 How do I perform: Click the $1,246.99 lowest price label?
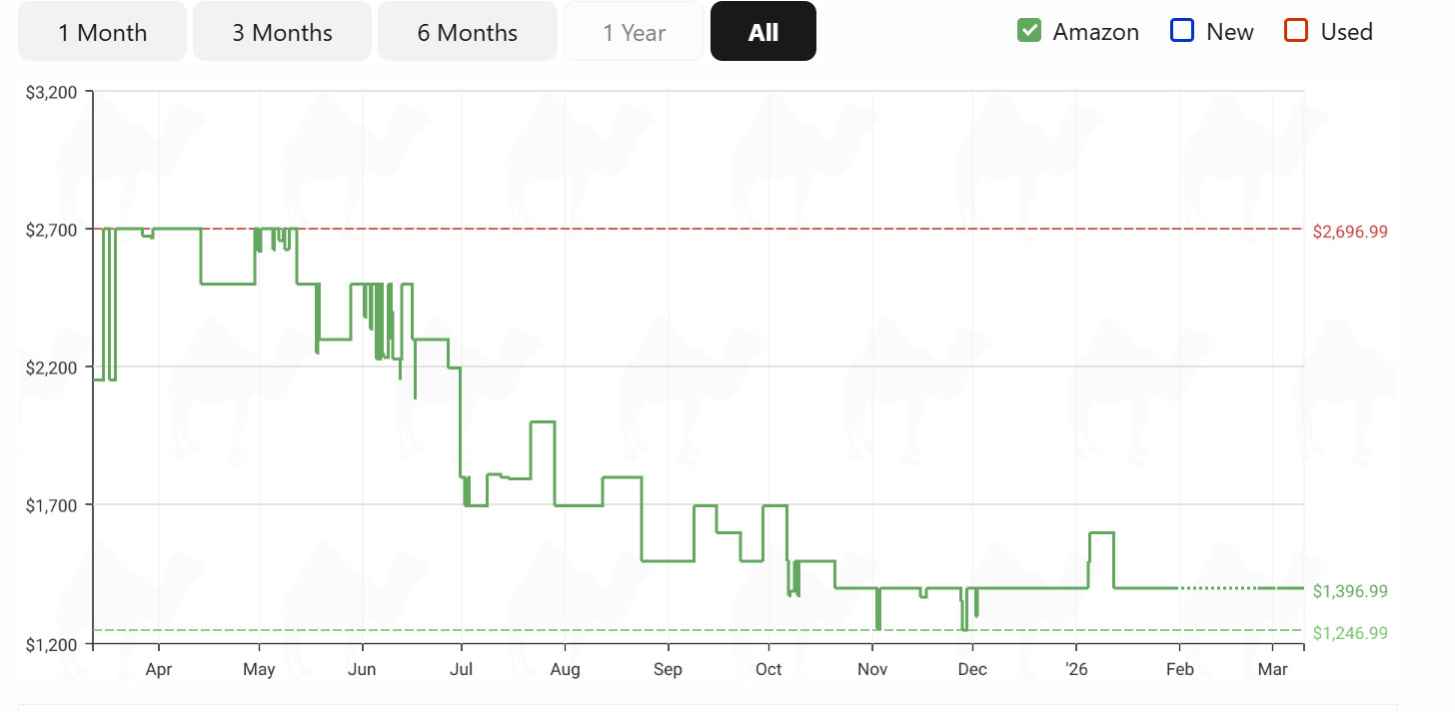1350,633
